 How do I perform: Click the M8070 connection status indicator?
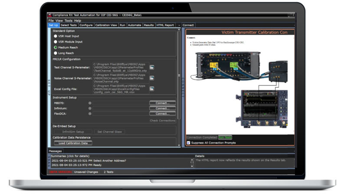tap(90, 103)
